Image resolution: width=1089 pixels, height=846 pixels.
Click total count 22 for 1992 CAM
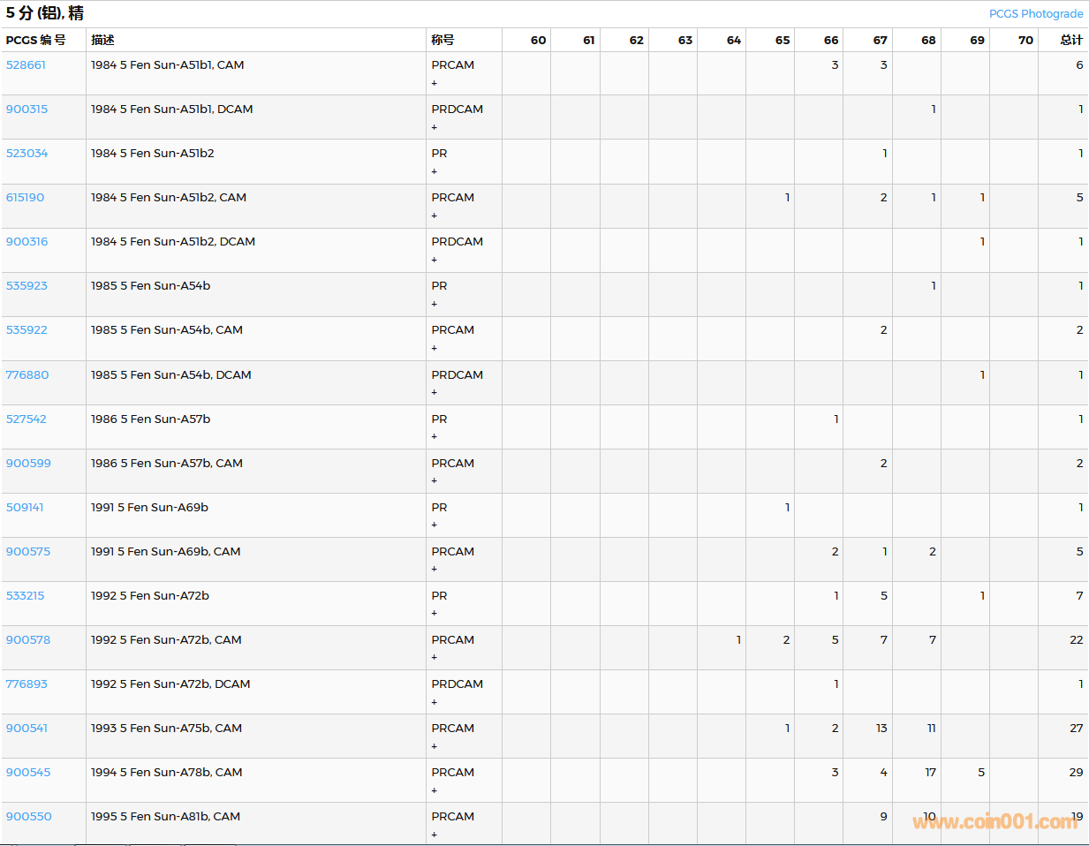(1076, 640)
